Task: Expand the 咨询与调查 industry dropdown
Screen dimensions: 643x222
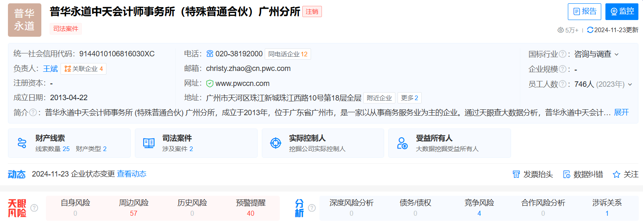Action: (616, 54)
